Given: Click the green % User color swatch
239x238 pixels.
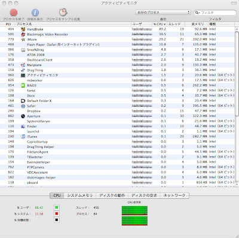Looking at the screenshot, I should (x=57, y=208).
